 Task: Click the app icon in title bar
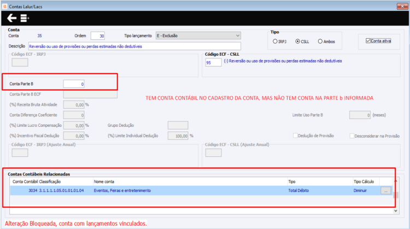coord(4,6)
